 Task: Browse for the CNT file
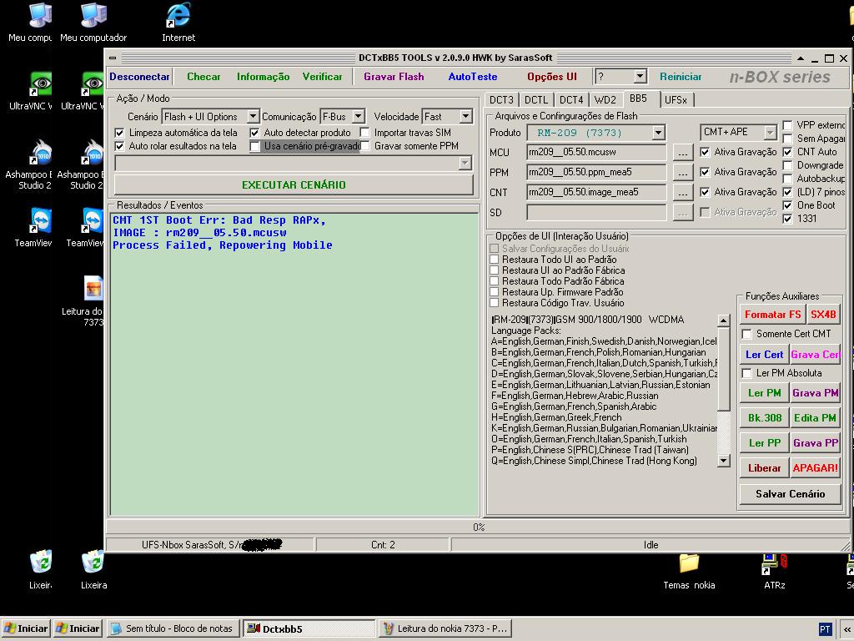click(x=683, y=193)
